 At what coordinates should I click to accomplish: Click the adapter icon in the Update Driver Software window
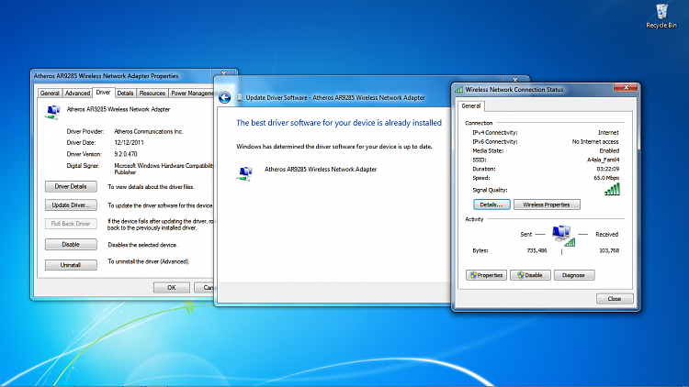pyautogui.click(x=245, y=173)
